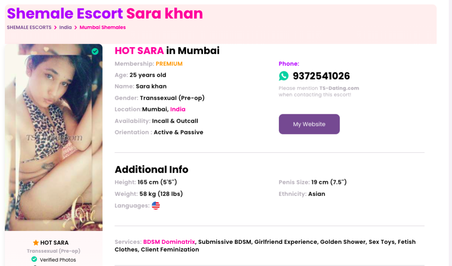Click the pink India location link

click(178, 109)
